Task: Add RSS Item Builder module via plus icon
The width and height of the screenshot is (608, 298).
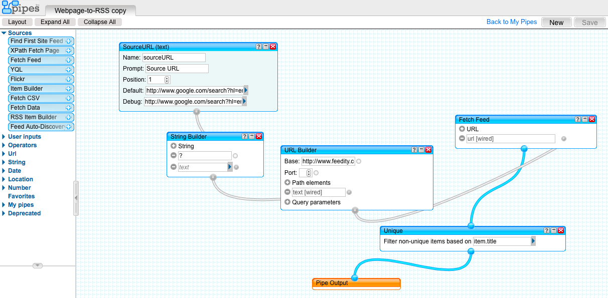Action: coord(69,117)
